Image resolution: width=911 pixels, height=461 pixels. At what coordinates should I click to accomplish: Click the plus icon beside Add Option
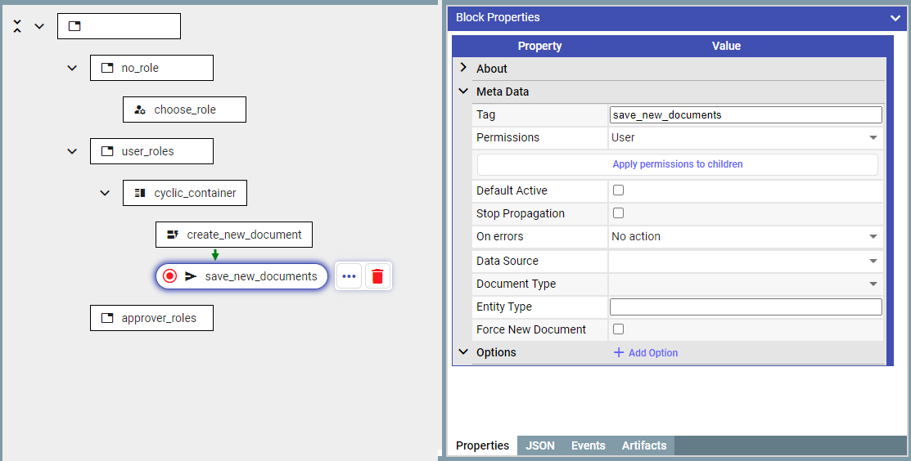[619, 352]
